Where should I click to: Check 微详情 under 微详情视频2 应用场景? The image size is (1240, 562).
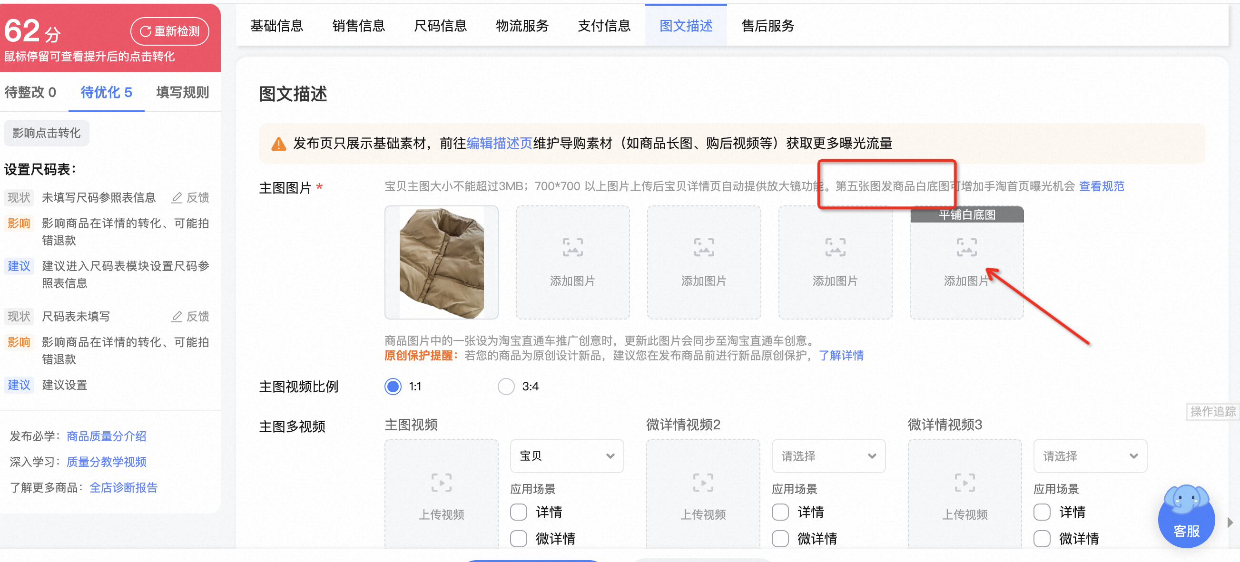pyautogui.click(x=780, y=538)
